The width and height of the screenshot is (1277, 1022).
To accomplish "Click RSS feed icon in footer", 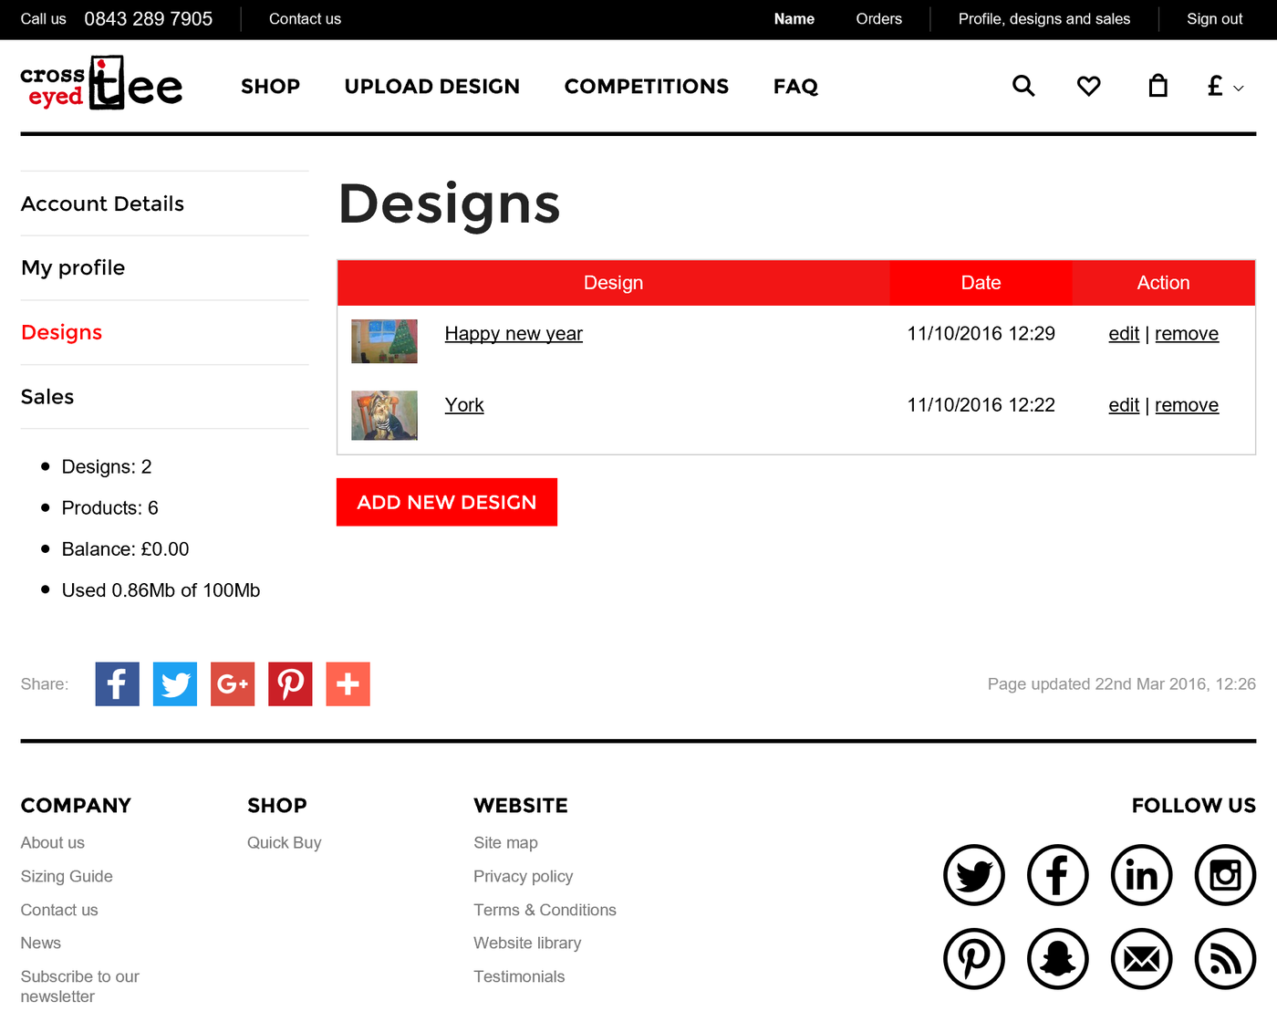I will point(1225,959).
